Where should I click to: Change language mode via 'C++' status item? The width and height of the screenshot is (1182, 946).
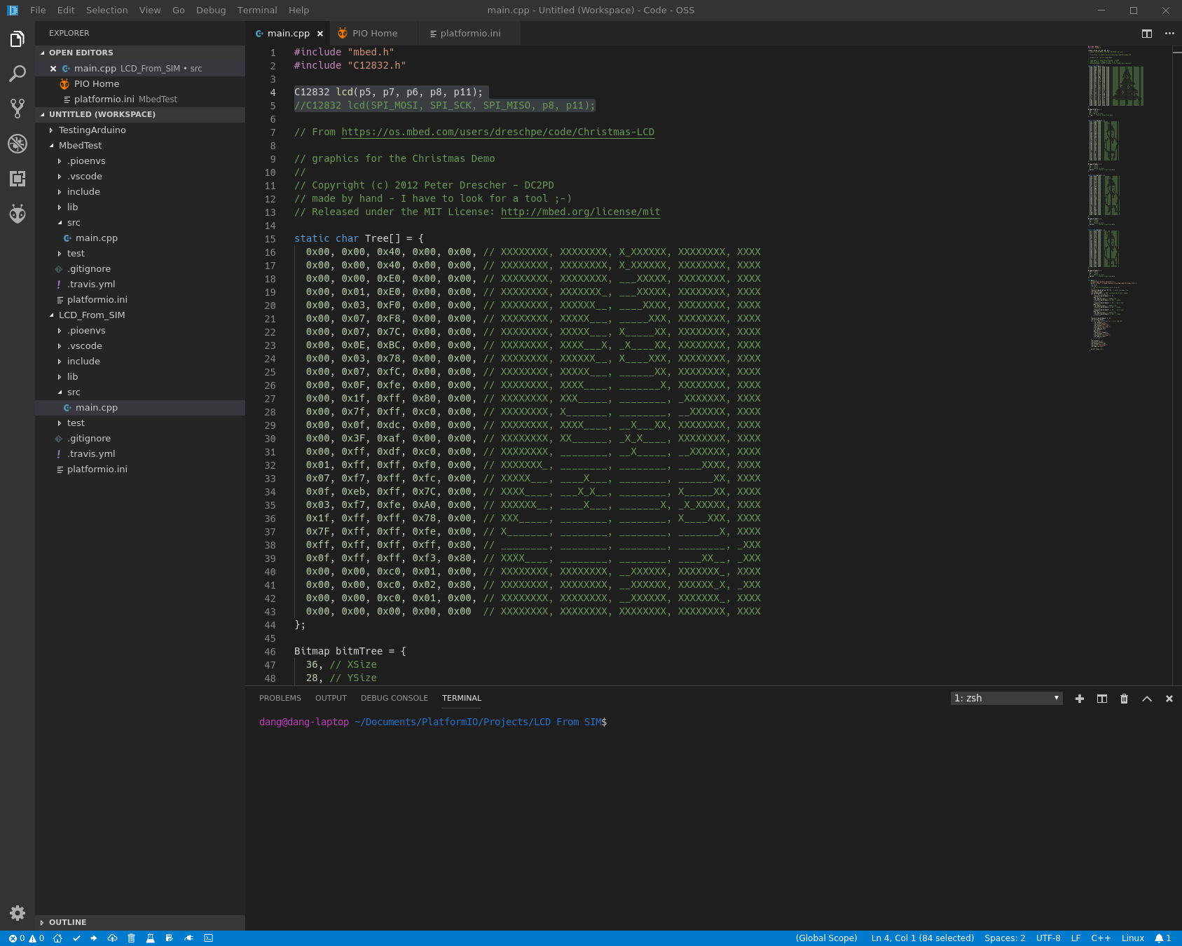pos(1101,938)
